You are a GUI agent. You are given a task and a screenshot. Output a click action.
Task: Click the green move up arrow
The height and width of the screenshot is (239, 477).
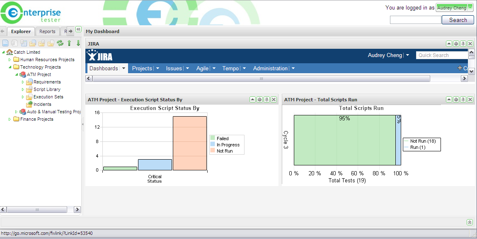pos(69,43)
